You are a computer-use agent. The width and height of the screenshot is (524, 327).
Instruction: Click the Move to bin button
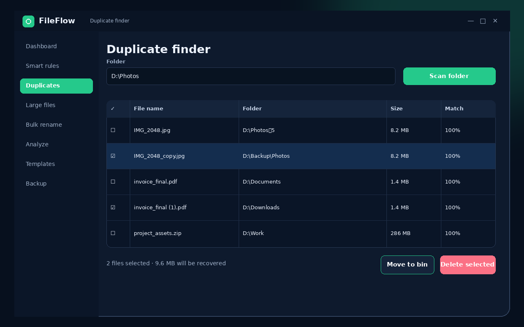click(x=407, y=265)
